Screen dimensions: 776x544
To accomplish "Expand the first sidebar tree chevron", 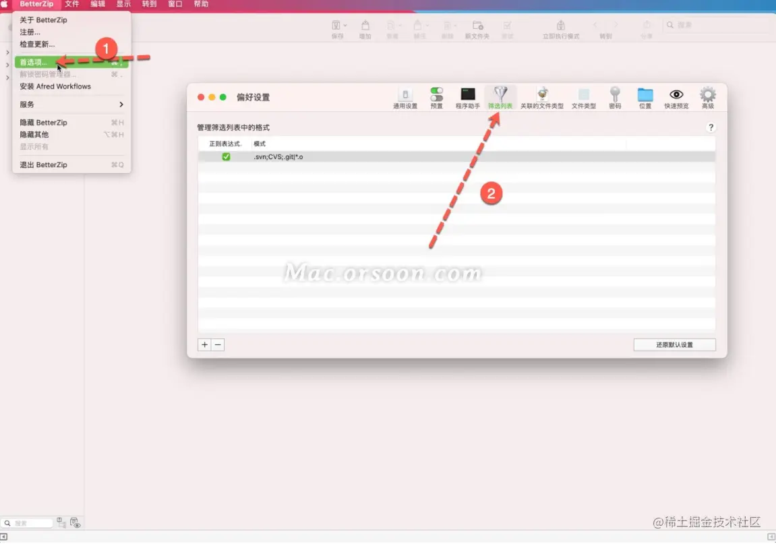I will click(7, 53).
